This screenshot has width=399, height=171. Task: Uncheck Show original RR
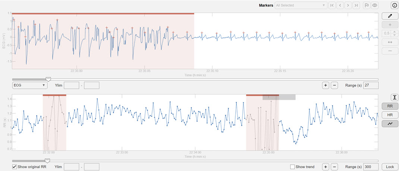[x=15, y=167]
